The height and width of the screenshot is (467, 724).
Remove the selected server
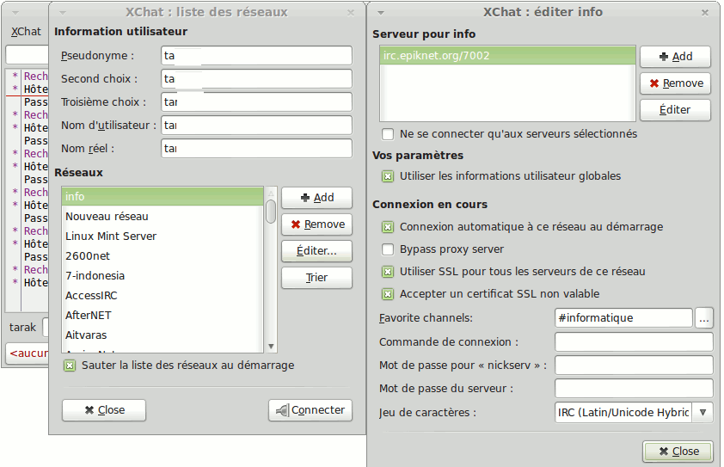[x=675, y=83]
